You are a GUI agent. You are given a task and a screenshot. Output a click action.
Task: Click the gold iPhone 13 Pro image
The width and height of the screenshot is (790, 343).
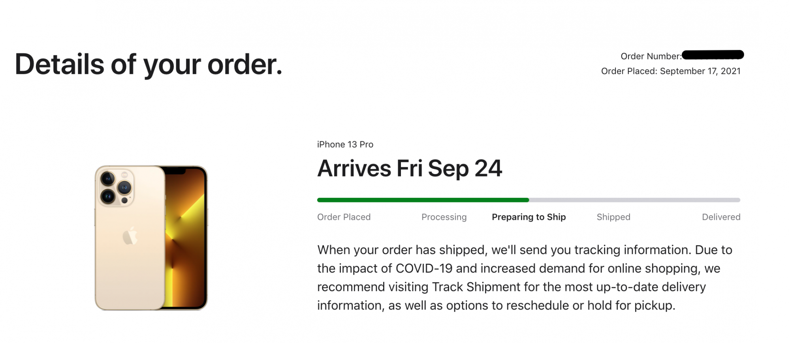coord(151,238)
